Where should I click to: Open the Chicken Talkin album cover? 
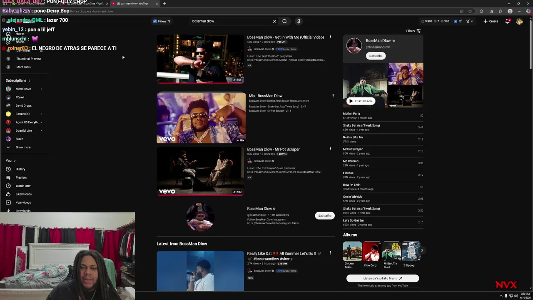(x=352, y=251)
